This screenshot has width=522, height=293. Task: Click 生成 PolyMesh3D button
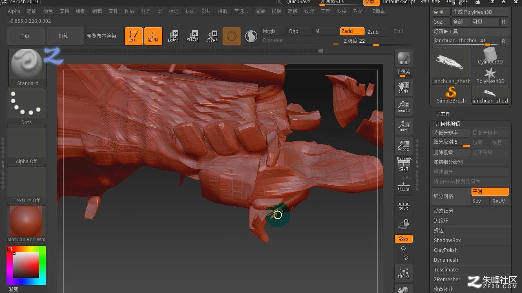pyautogui.click(x=480, y=12)
